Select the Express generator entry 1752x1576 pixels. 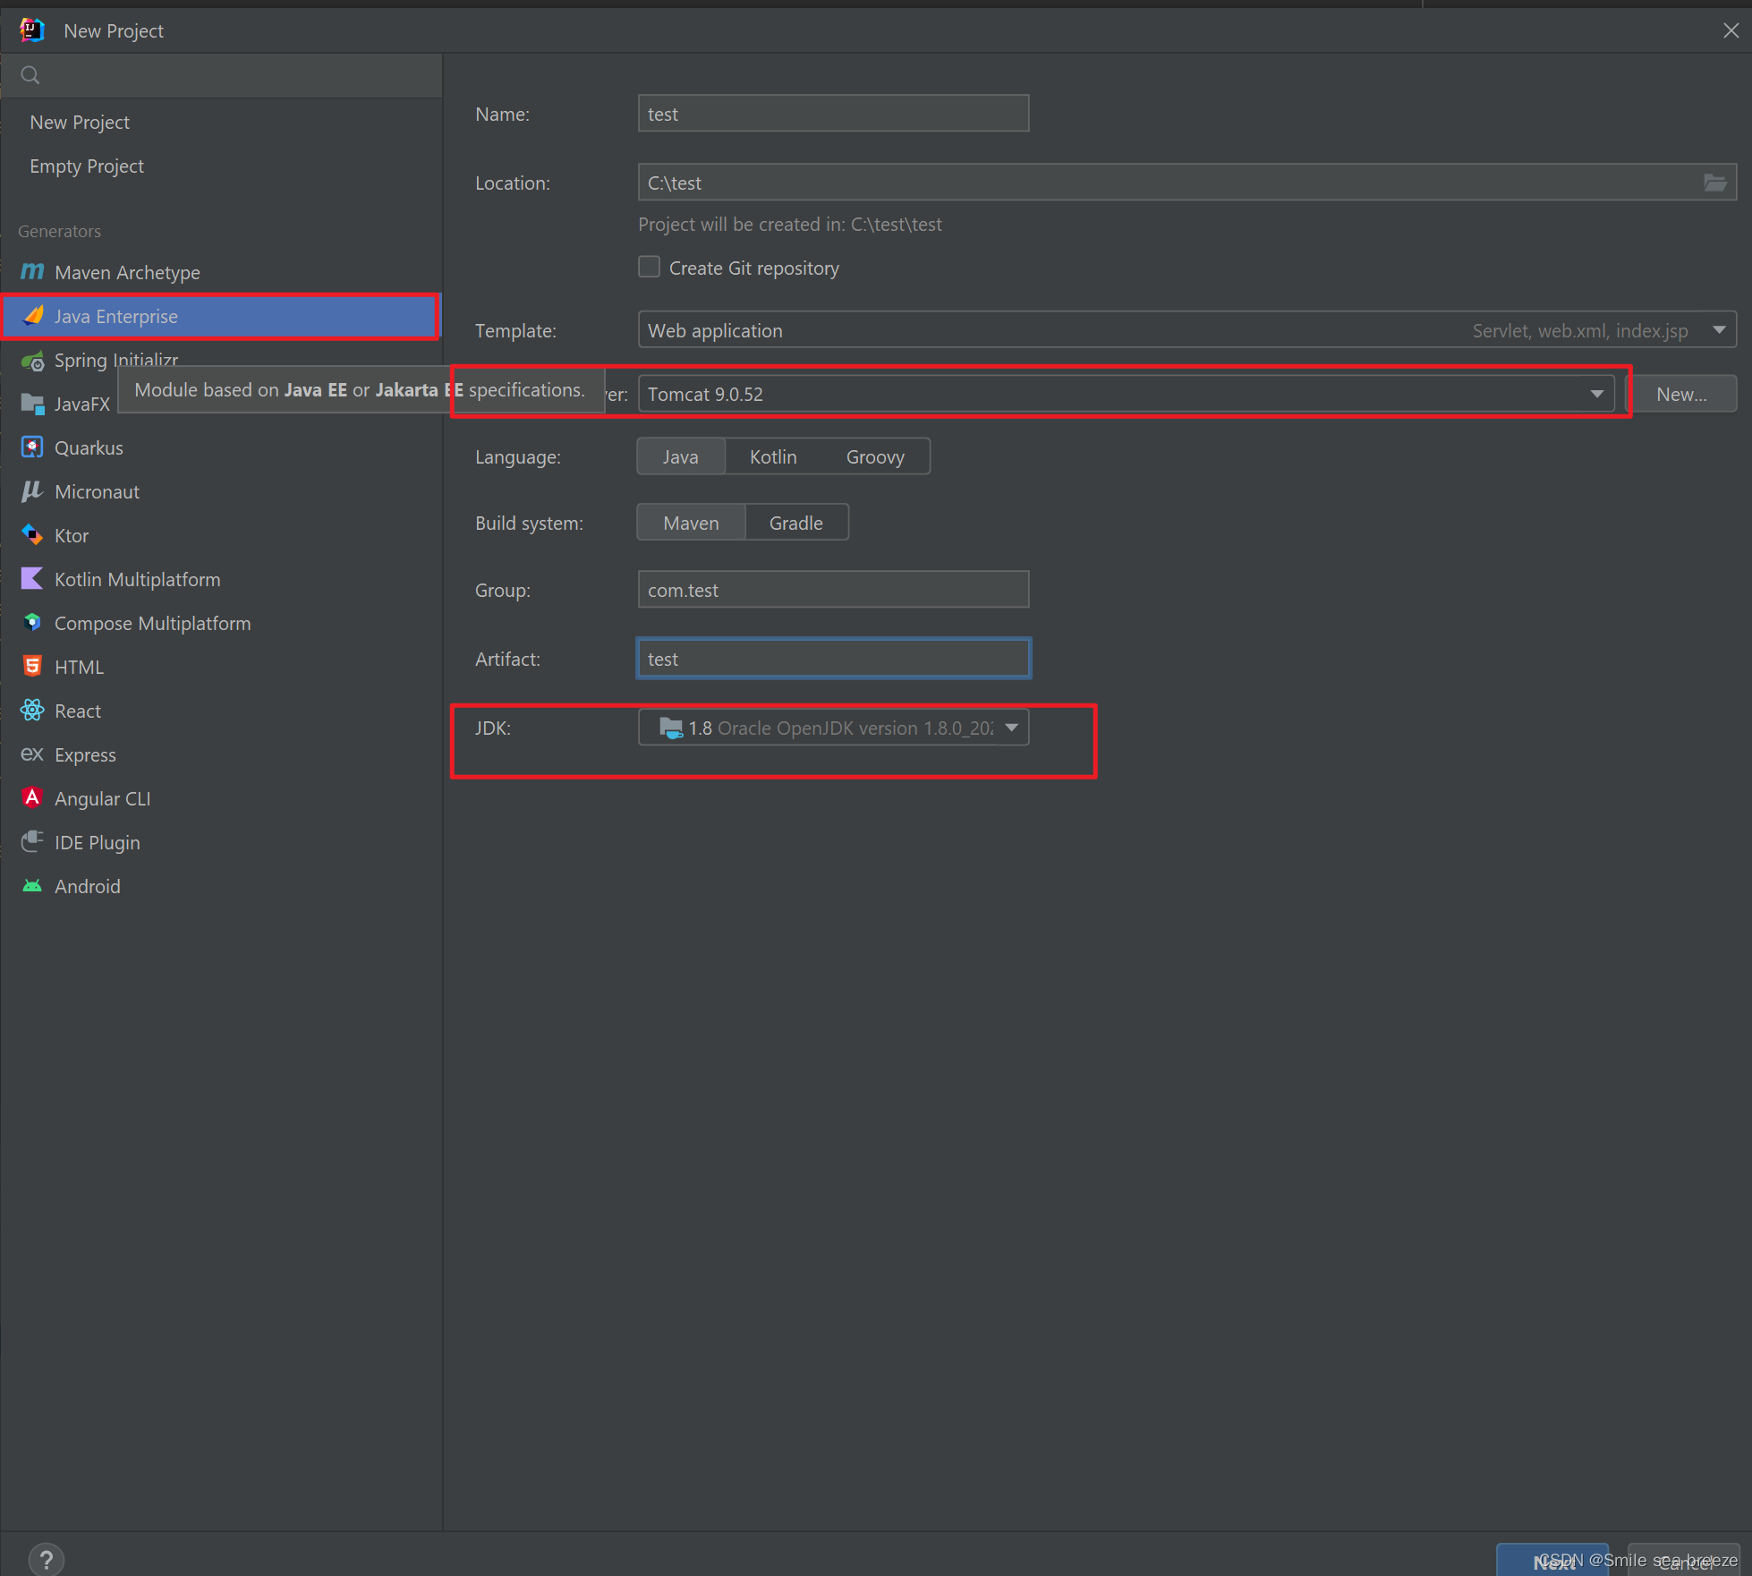pyautogui.click(x=222, y=754)
